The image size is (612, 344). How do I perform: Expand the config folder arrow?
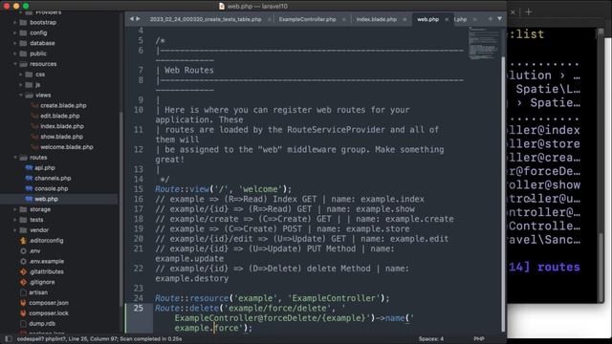(15, 32)
